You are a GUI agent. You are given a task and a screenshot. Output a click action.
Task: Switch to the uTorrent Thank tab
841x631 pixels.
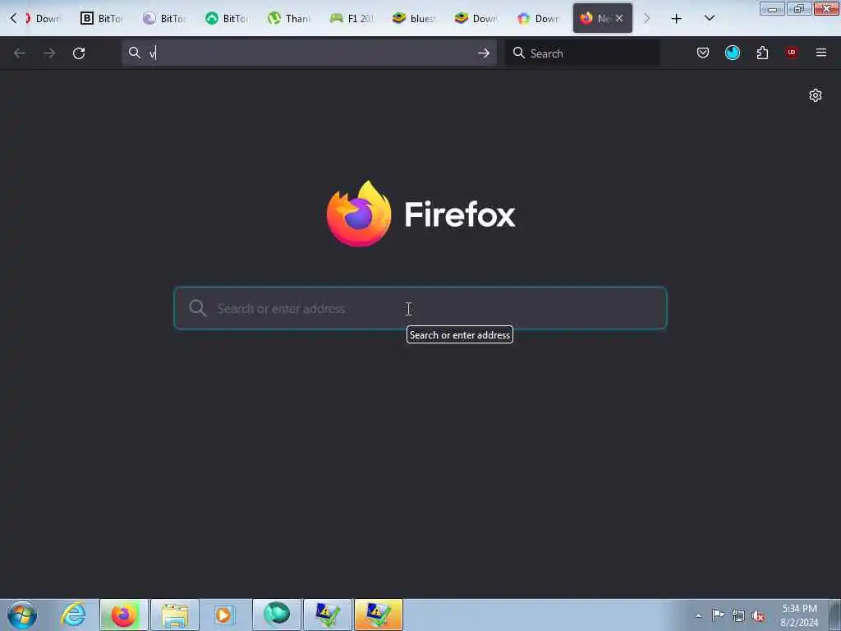(289, 18)
